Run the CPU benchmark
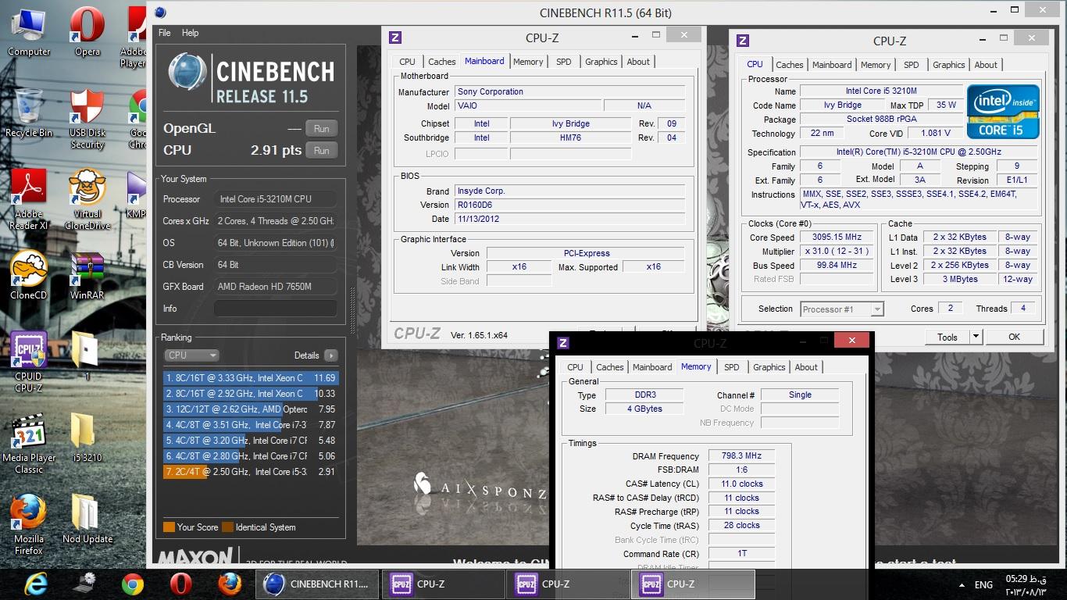The height and width of the screenshot is (600, 1067). click(x=322, y=151)
